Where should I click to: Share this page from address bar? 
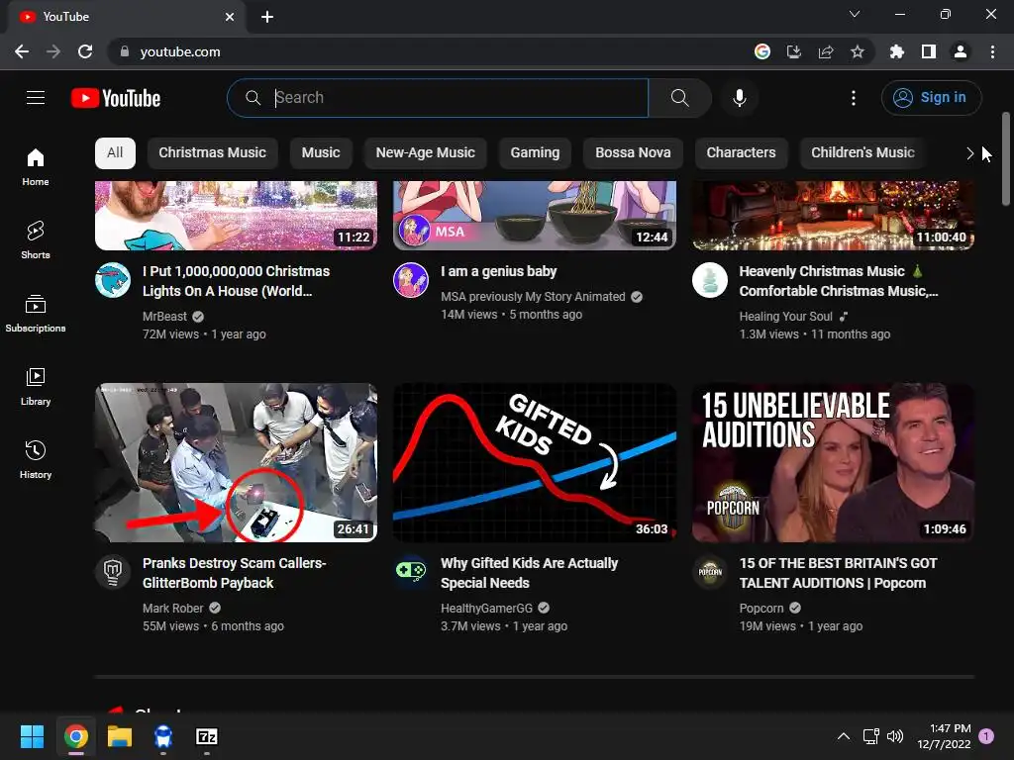click(825, 51)
